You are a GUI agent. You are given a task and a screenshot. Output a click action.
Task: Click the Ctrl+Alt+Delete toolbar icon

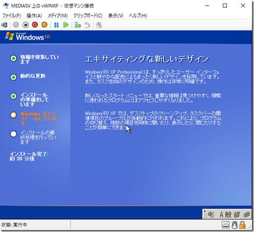click(x=4, y=25)
